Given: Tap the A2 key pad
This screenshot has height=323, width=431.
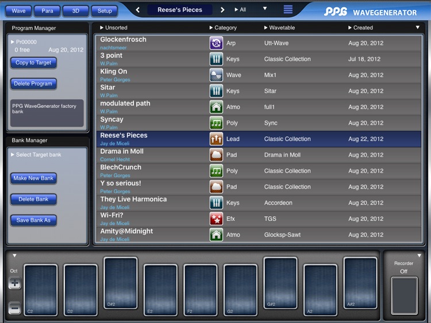Looking at the screenshot, I should [x=320, y=290].
